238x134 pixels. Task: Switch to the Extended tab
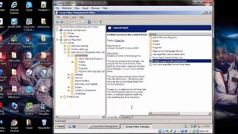tap(113, 117)
